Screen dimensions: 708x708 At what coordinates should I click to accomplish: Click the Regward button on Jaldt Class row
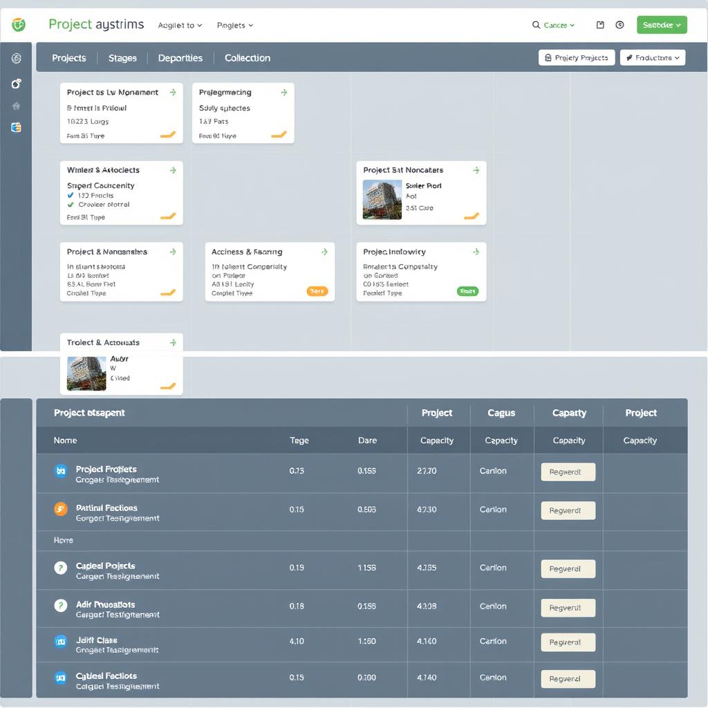point(568,642)
